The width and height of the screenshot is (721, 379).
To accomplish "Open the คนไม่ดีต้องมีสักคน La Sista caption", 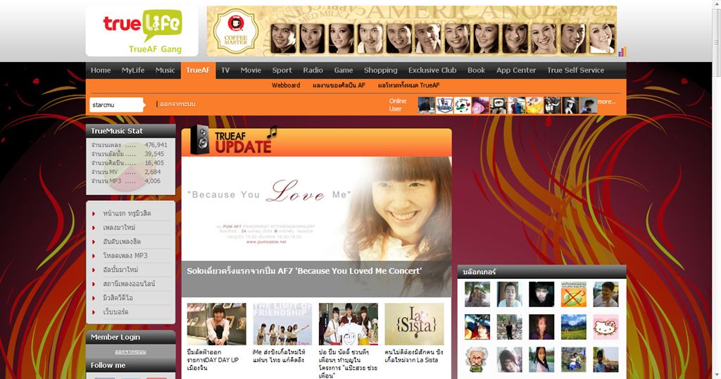I will coord(414,356).
